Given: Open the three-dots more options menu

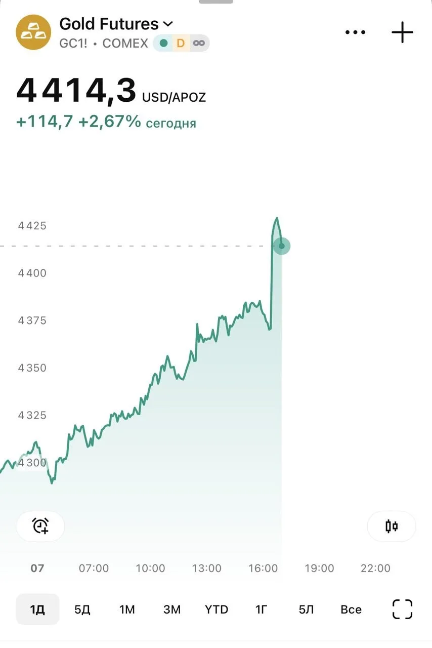Looking at the screenshot, I should pyautogui.click(x=355, y=32).
